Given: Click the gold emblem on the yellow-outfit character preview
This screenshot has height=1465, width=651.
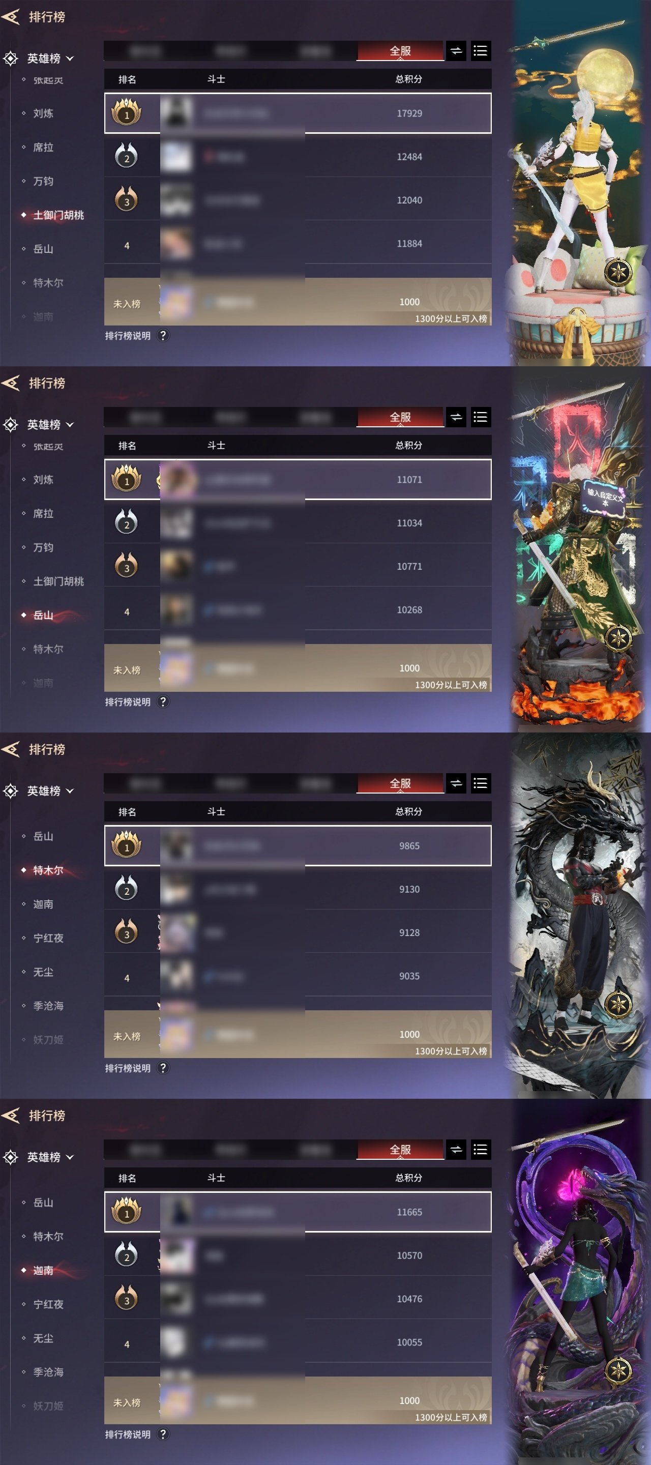Looking at the screenshot, I should pos(617,271).
